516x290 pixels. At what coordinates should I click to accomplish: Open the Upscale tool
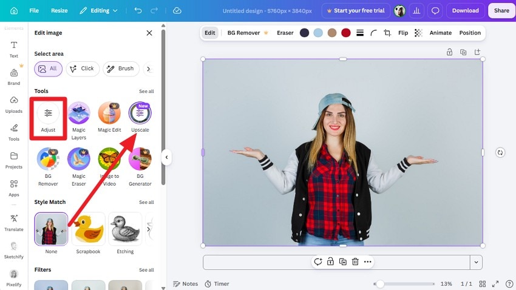[140, 117]
